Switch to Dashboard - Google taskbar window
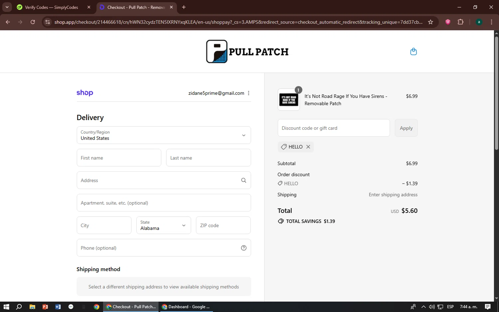This screenshot has width=499, height=312. pyautogui.click(x=186, y=307)
